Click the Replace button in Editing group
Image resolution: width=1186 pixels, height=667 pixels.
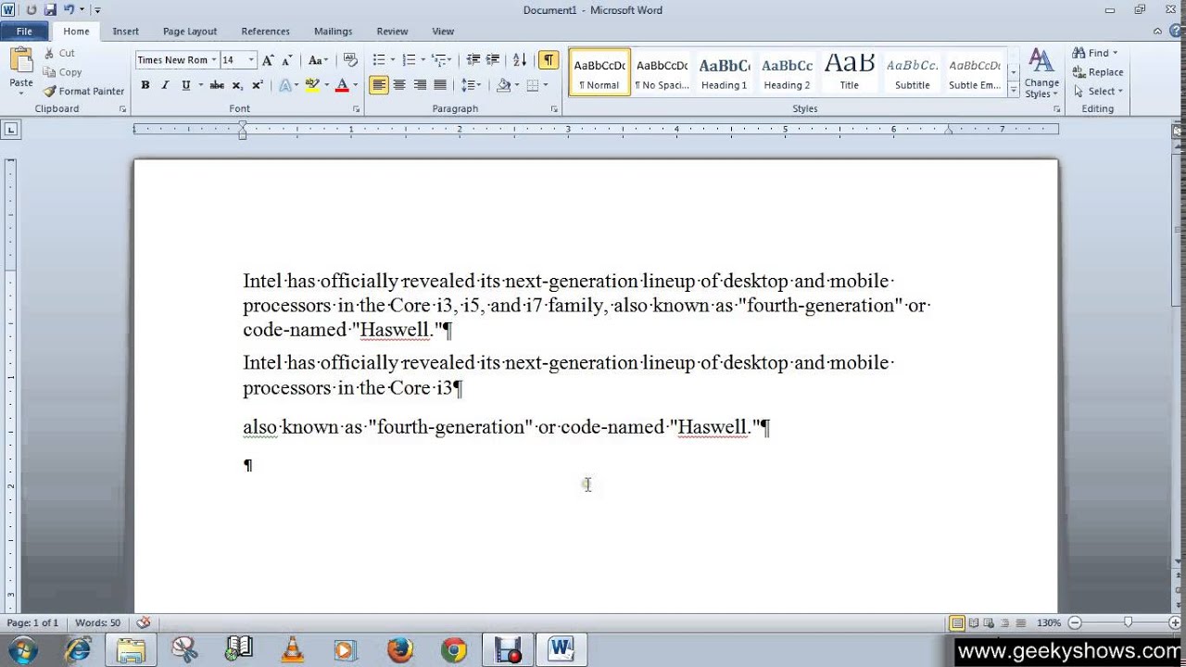point(1098,72)
